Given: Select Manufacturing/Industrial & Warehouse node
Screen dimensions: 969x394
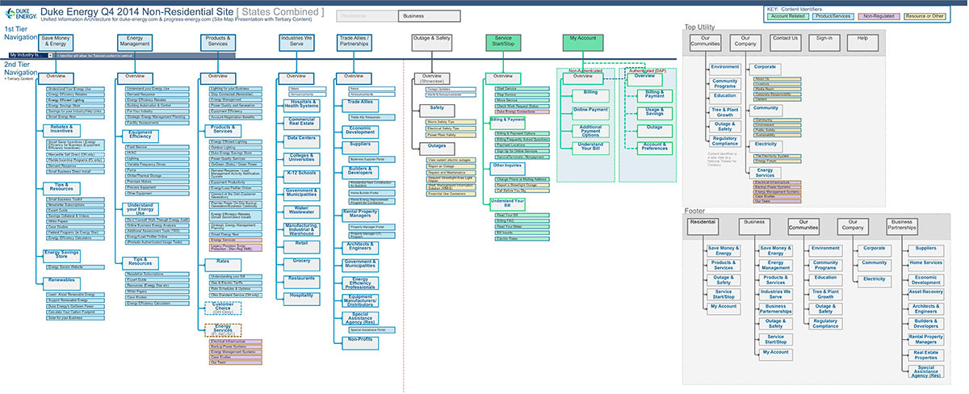Looking at the screenshot, I should click(x=301, y=228).
